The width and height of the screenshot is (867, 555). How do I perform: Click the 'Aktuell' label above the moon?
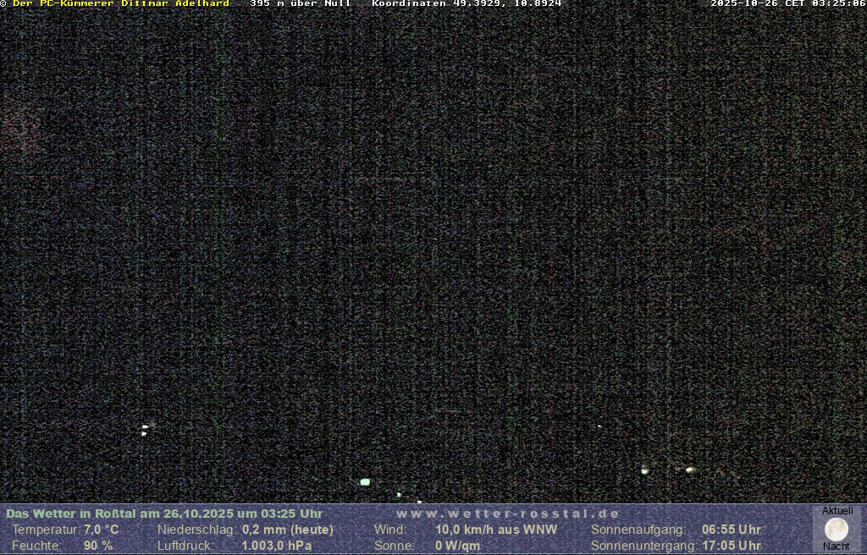(x=837, y=511)
